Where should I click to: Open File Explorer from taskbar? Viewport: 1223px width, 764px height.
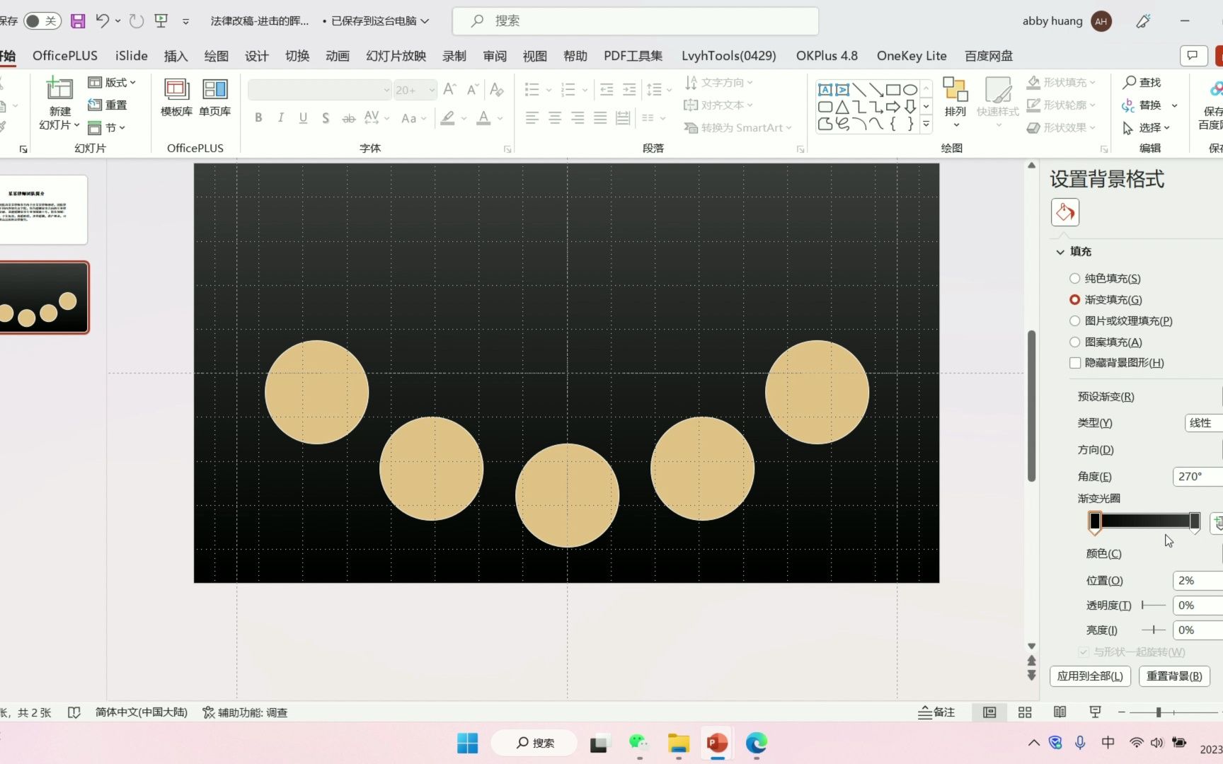678,743
